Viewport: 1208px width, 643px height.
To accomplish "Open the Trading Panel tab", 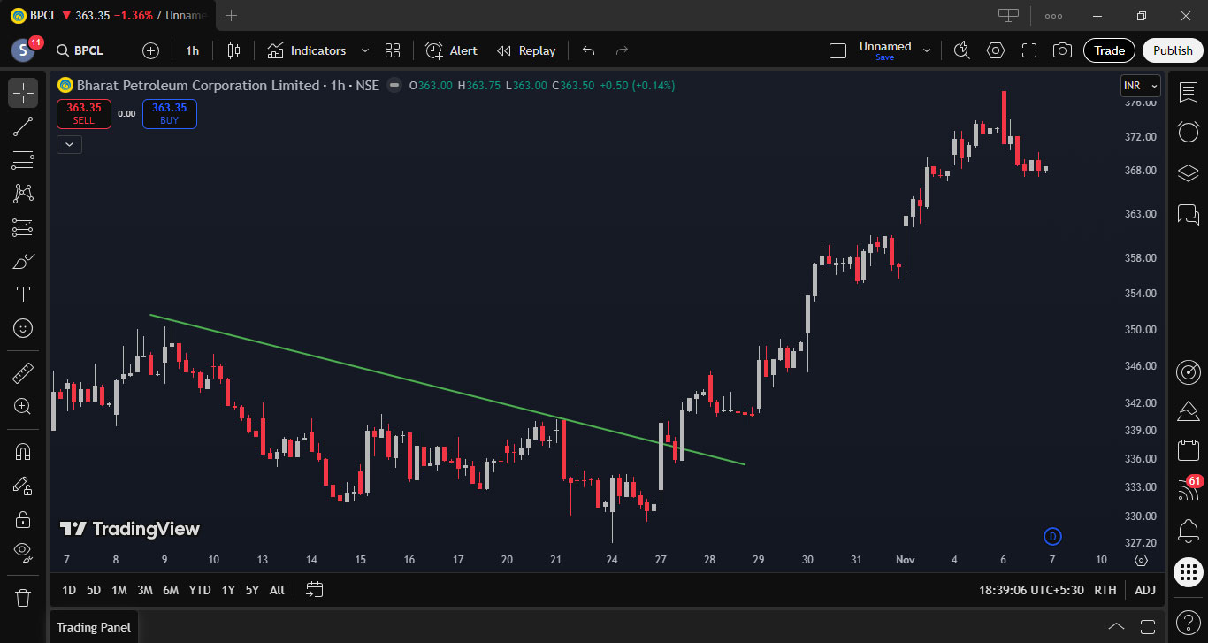I will [94, 627].
